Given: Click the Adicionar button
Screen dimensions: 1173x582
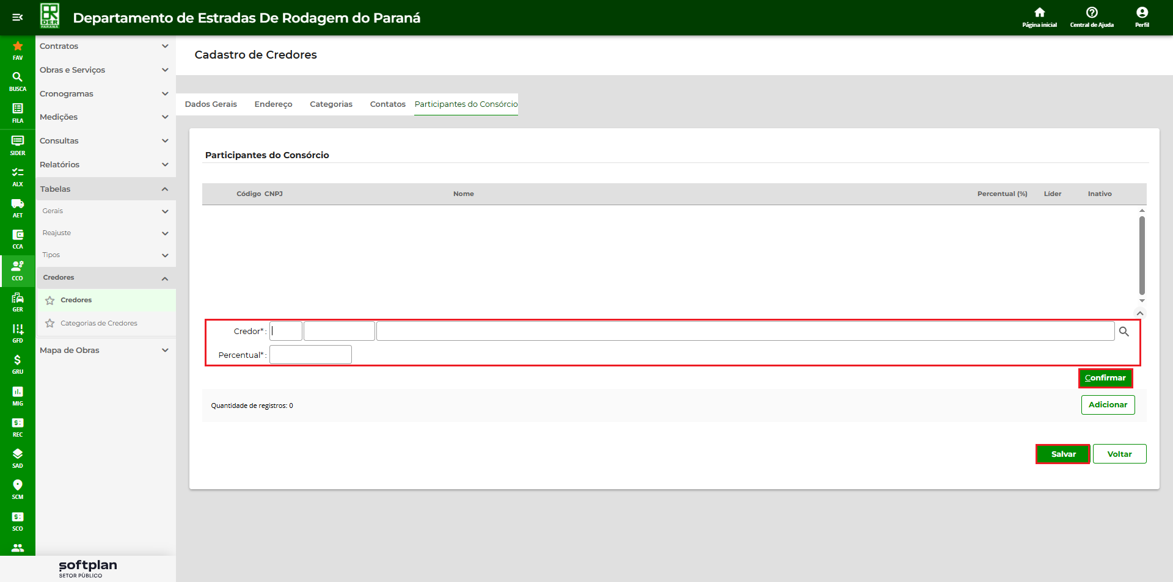Looking at the screenshot, I should coord(1108,405).
